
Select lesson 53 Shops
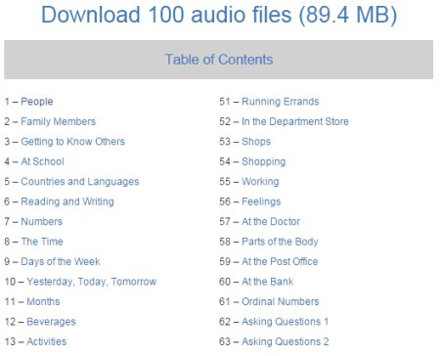click(256, 142)
